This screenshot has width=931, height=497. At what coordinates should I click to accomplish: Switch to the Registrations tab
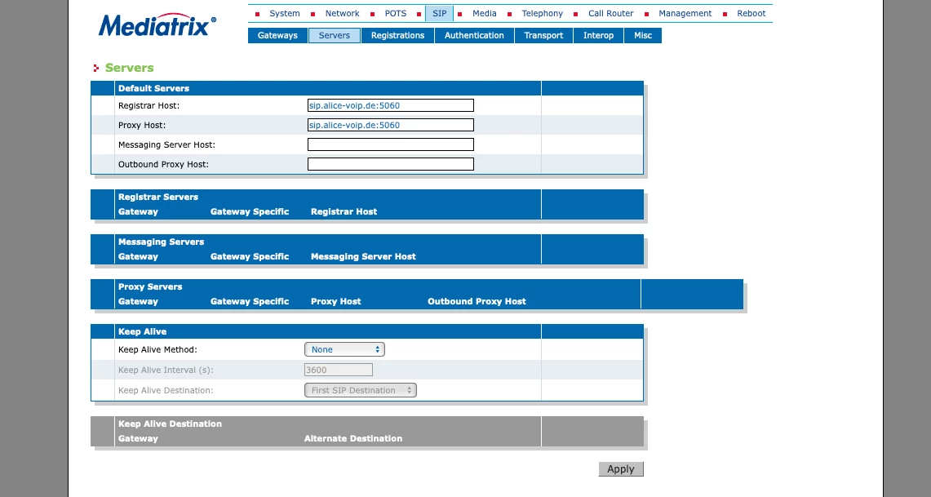click(398, 36)
